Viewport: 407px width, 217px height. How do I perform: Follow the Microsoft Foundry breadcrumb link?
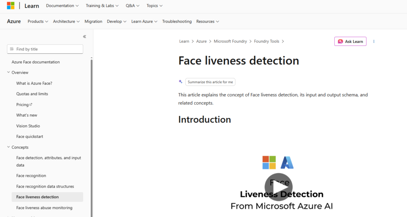pos(230,41)
